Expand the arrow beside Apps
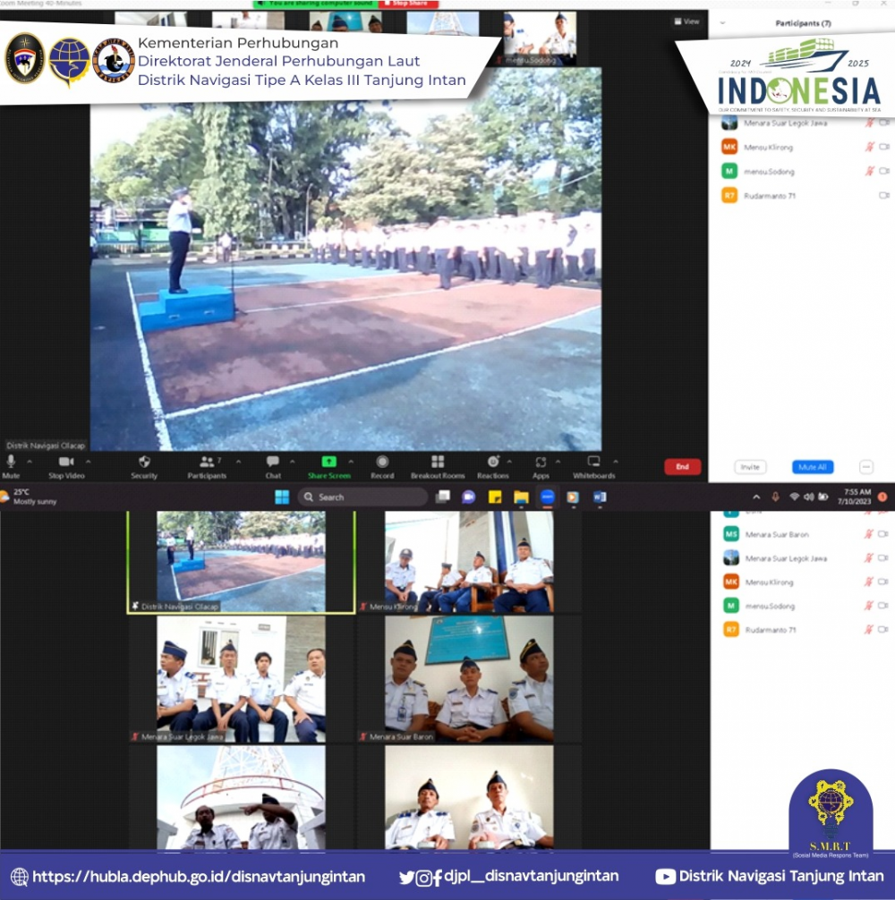The height and width of the screenshot is (900, 895). [x=558, y=461]
